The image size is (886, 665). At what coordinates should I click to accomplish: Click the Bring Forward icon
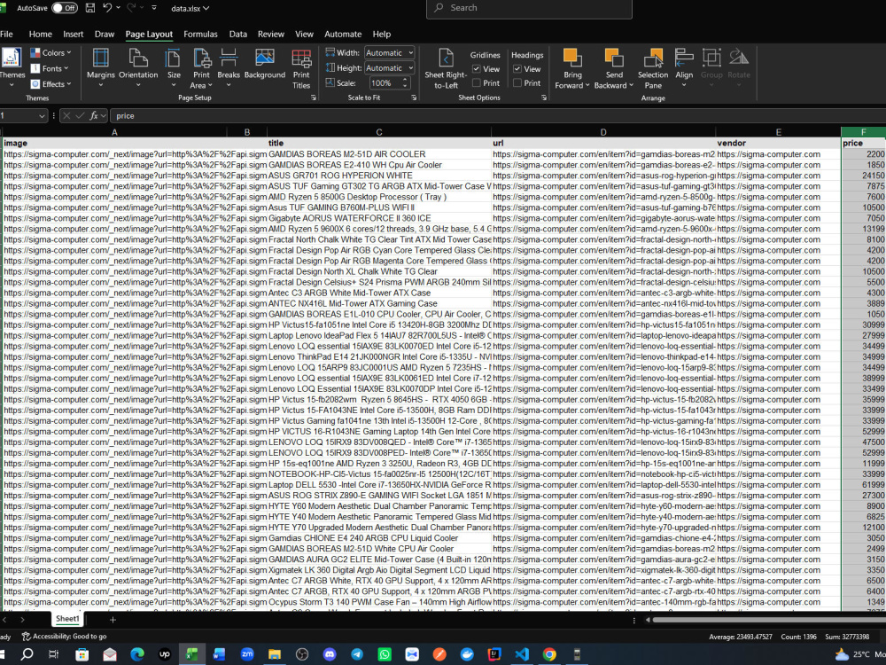point(571,59)
